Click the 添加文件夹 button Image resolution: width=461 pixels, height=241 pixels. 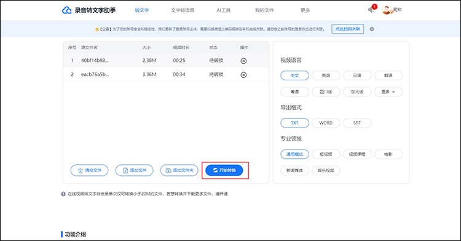click(179, 170)
